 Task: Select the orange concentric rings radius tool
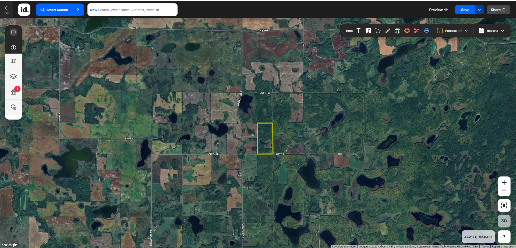coord(407,31)
